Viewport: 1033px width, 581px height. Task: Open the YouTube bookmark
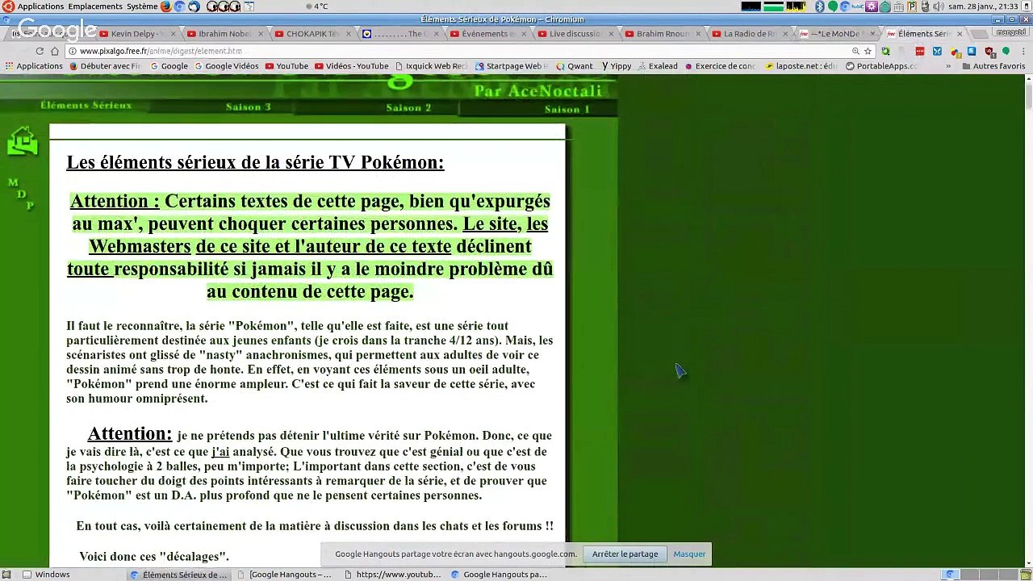coord(286,66)
